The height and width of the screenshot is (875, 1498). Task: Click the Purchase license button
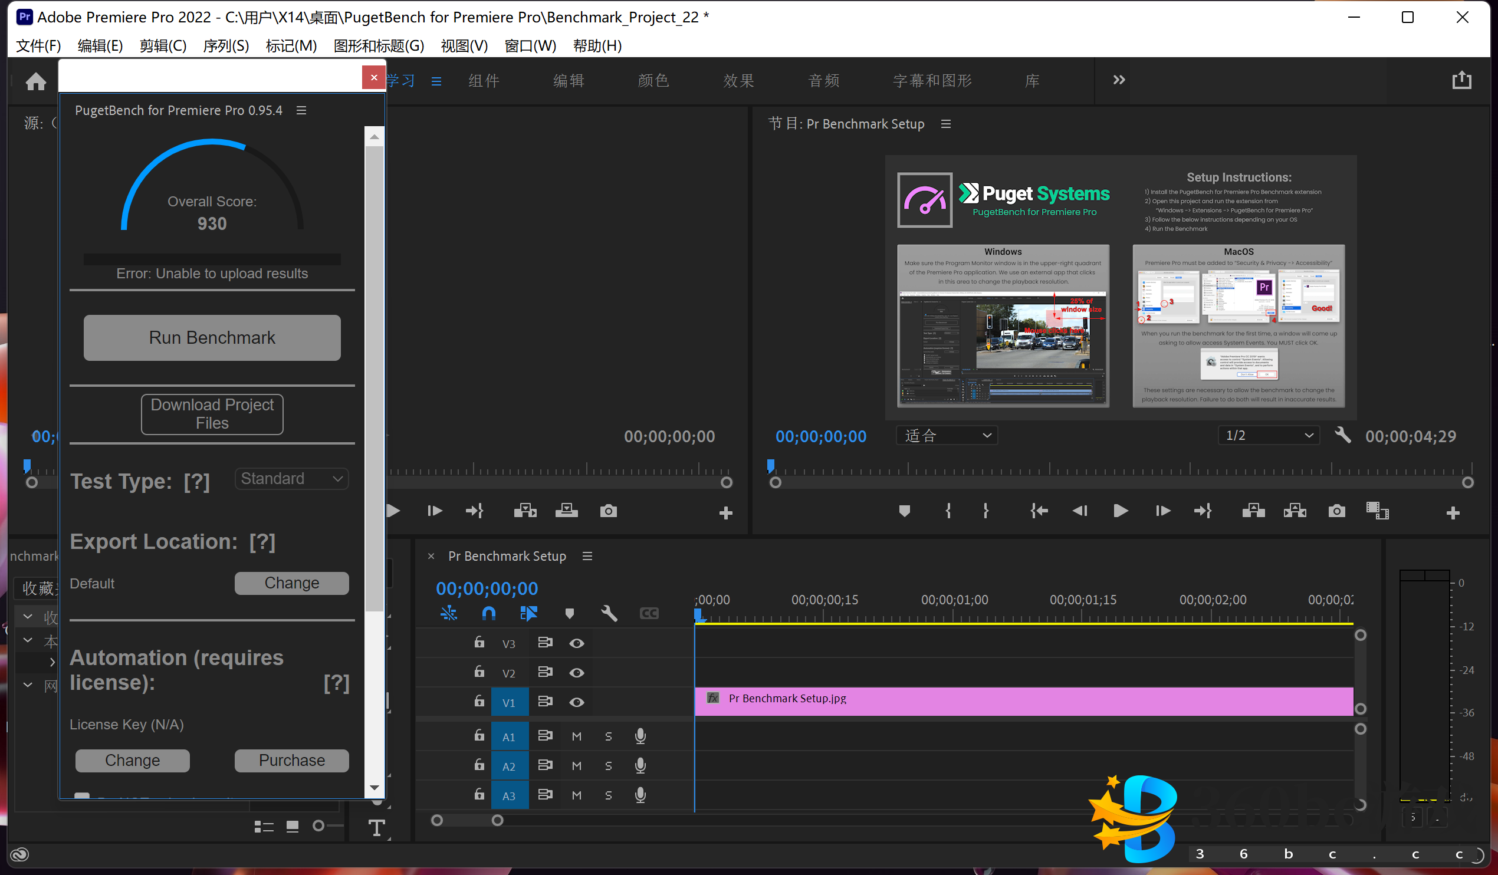point(291,760)
